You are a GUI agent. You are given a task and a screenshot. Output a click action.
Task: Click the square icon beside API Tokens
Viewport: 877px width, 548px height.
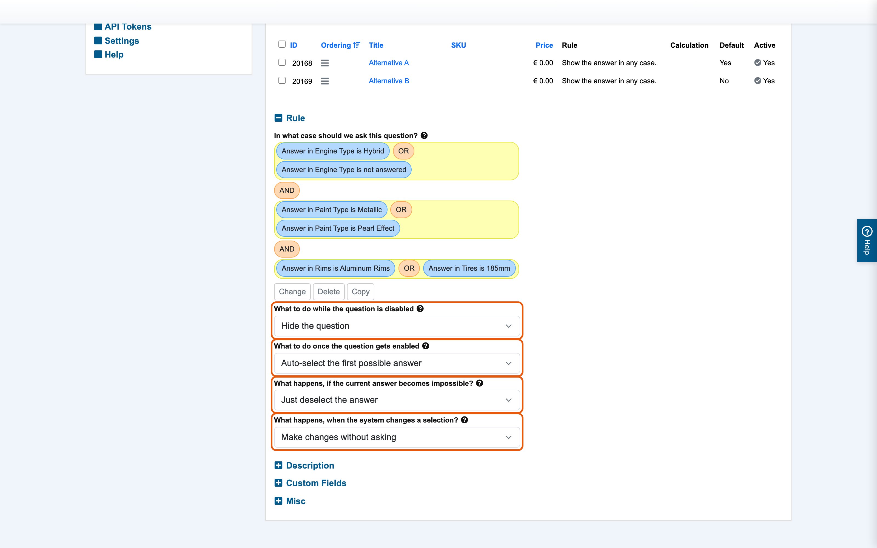pyautogui.click(x=98, y=27)
